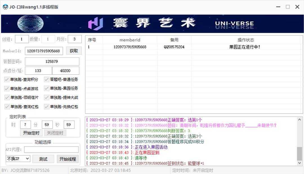
Task: Click the 获取 button beside MemberId
Action: pos(74,51)
